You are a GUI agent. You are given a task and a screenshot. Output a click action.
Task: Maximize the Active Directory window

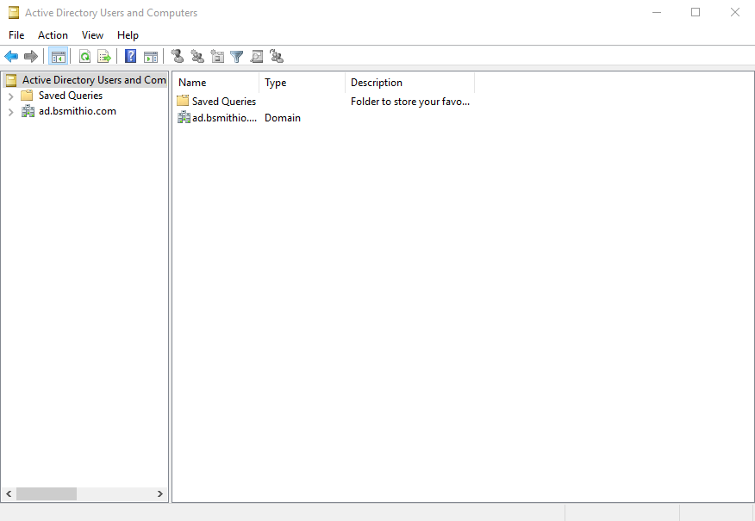pyautogui.click(x=696, y=13)
